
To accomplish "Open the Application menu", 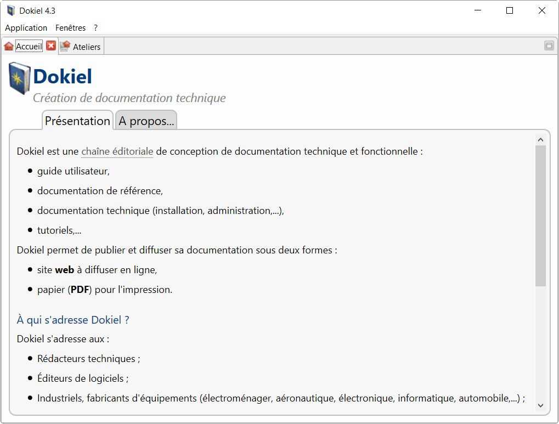I will point(26,27).
